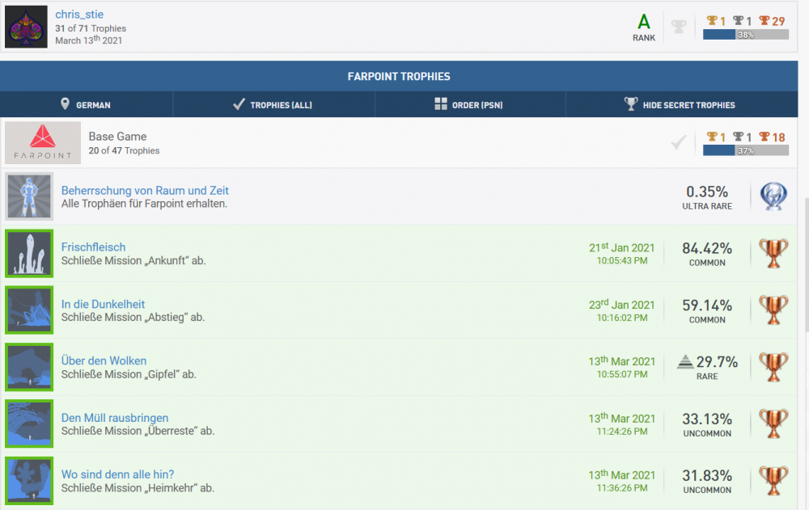This screenshot has width=809, height=510.
Task: Open the Frischfleisch trophy link
Action: tap(93, 247)
